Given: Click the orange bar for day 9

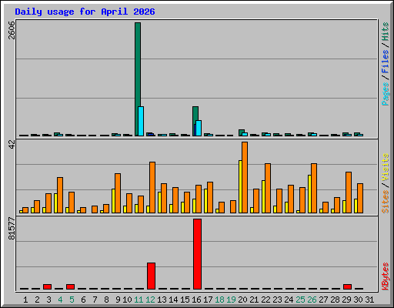Looking at the screenshot, I should pos(118,193).
